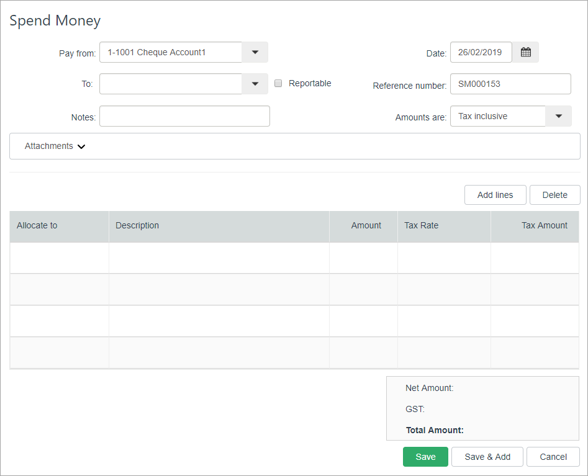The width and height of the screenshot is (588, 476).
Task: Click the GST label in totals
Action: (415, 409)
